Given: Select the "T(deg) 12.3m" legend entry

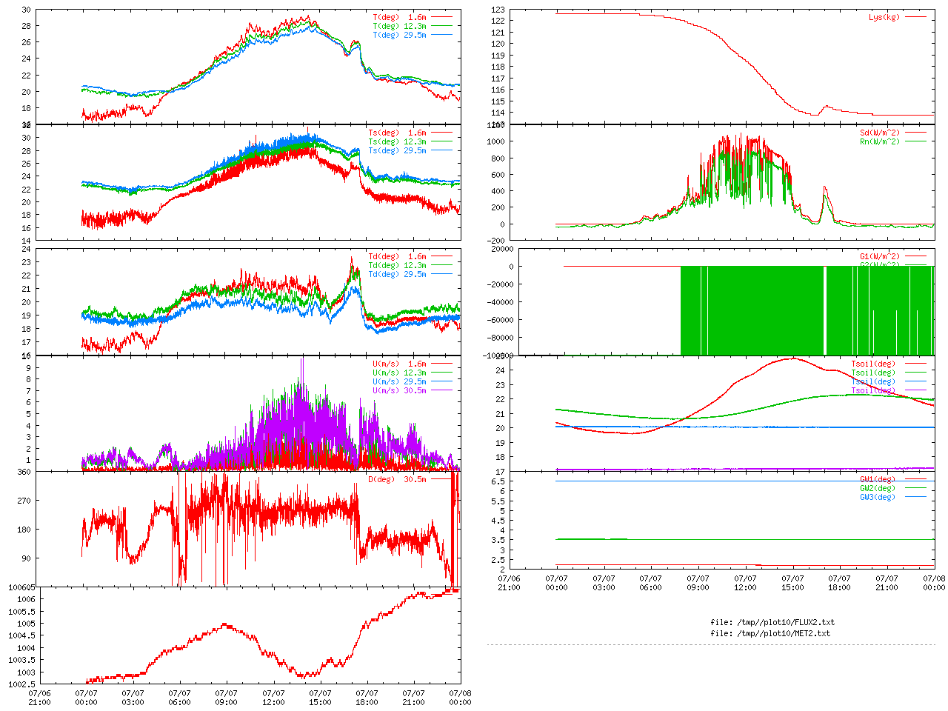Looking at the screenshot, I should [399, 26].
